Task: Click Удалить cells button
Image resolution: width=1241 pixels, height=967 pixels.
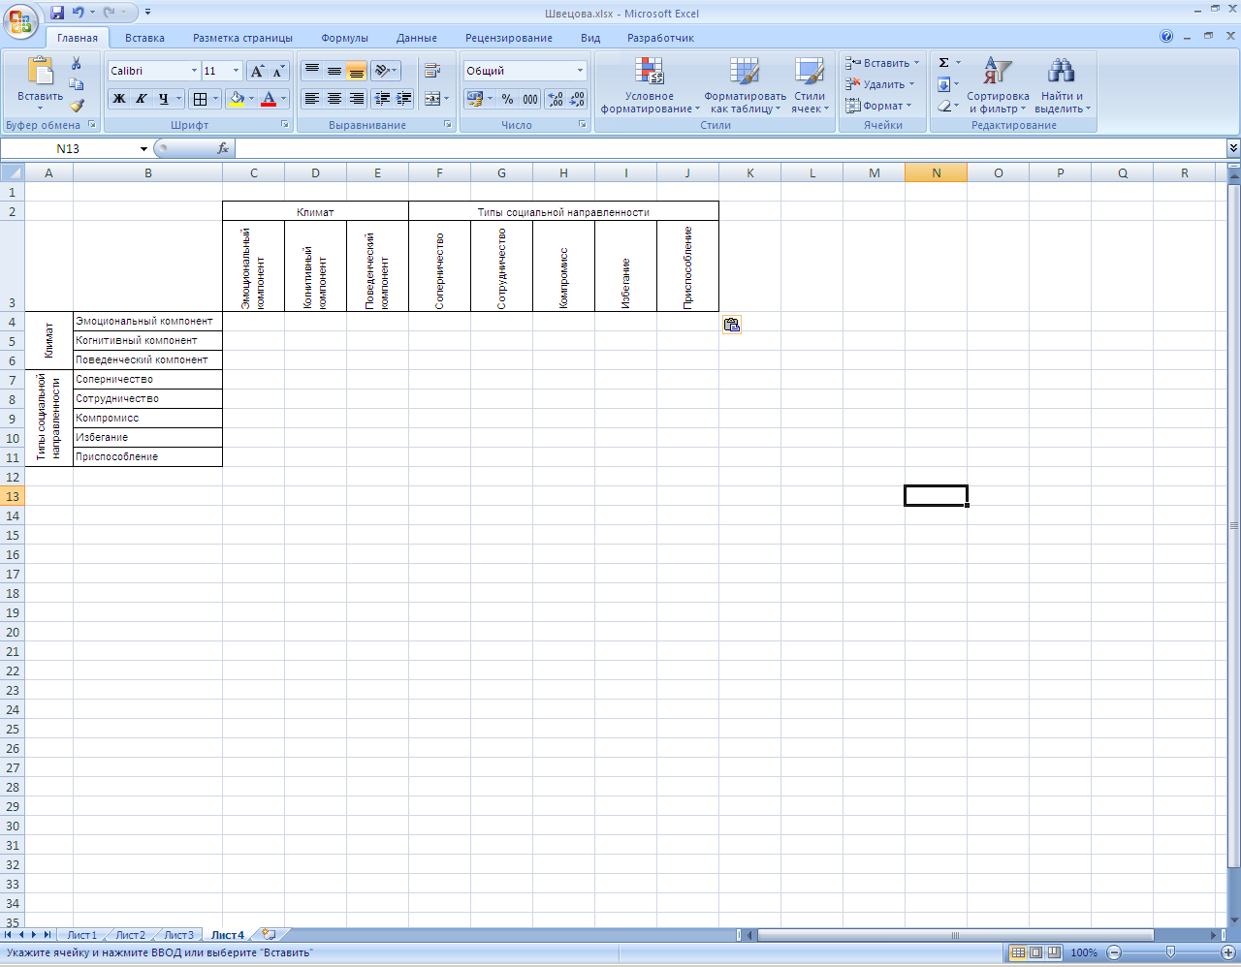Action: pos(879,84)
